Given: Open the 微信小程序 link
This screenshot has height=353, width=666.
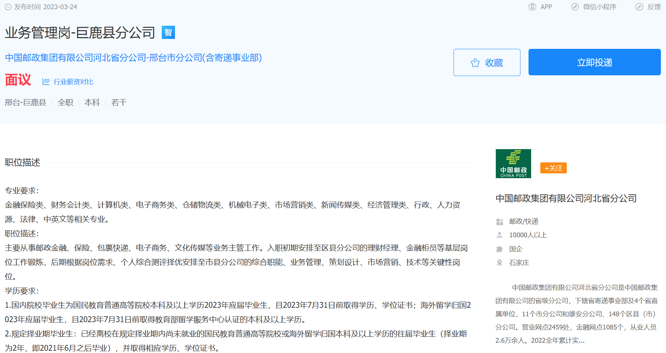Looking at the screenshot, I should pyautogui.click(x=600, y=7).
